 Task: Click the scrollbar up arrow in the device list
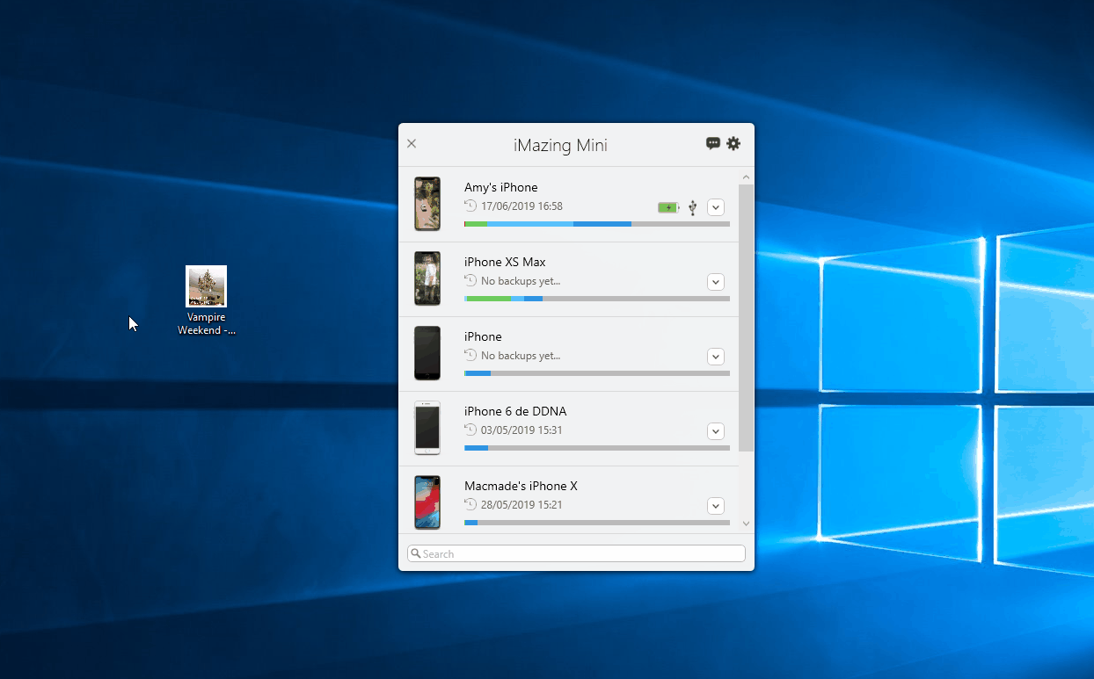[746, 175]
